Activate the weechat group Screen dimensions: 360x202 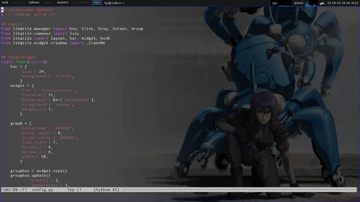(x=19, y=2)
